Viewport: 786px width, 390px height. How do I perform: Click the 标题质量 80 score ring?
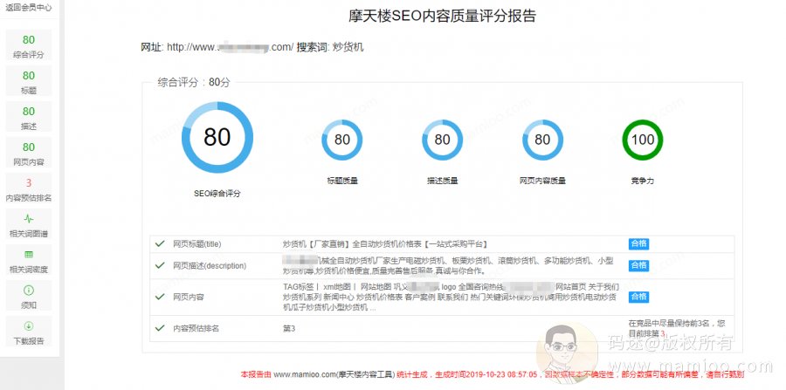pos(341,140)
